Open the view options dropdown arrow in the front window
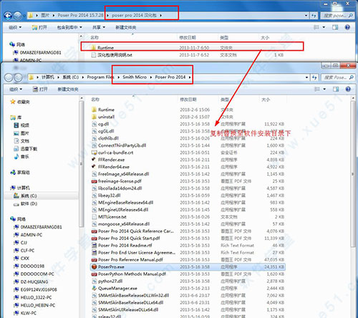 [324, 89]
